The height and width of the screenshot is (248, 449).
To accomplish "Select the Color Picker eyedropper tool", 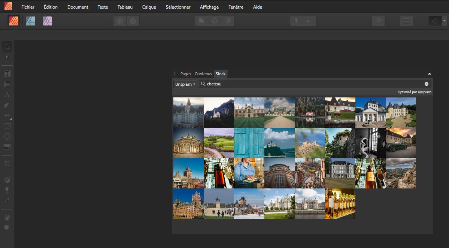I will [x=7, y=200].
